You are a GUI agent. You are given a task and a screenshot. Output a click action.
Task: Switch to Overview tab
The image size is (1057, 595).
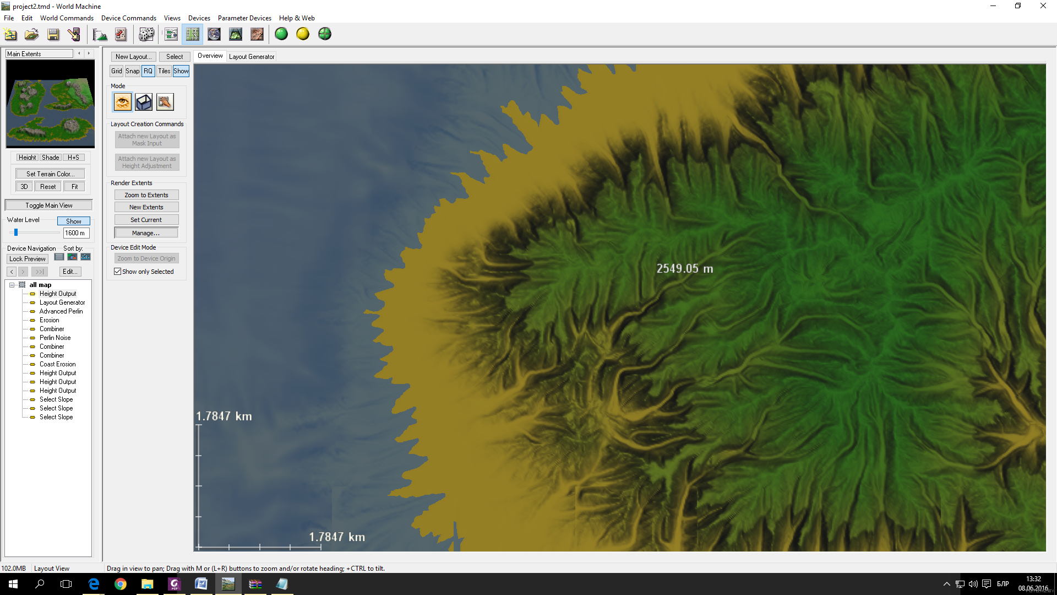[x=210, y=56]
